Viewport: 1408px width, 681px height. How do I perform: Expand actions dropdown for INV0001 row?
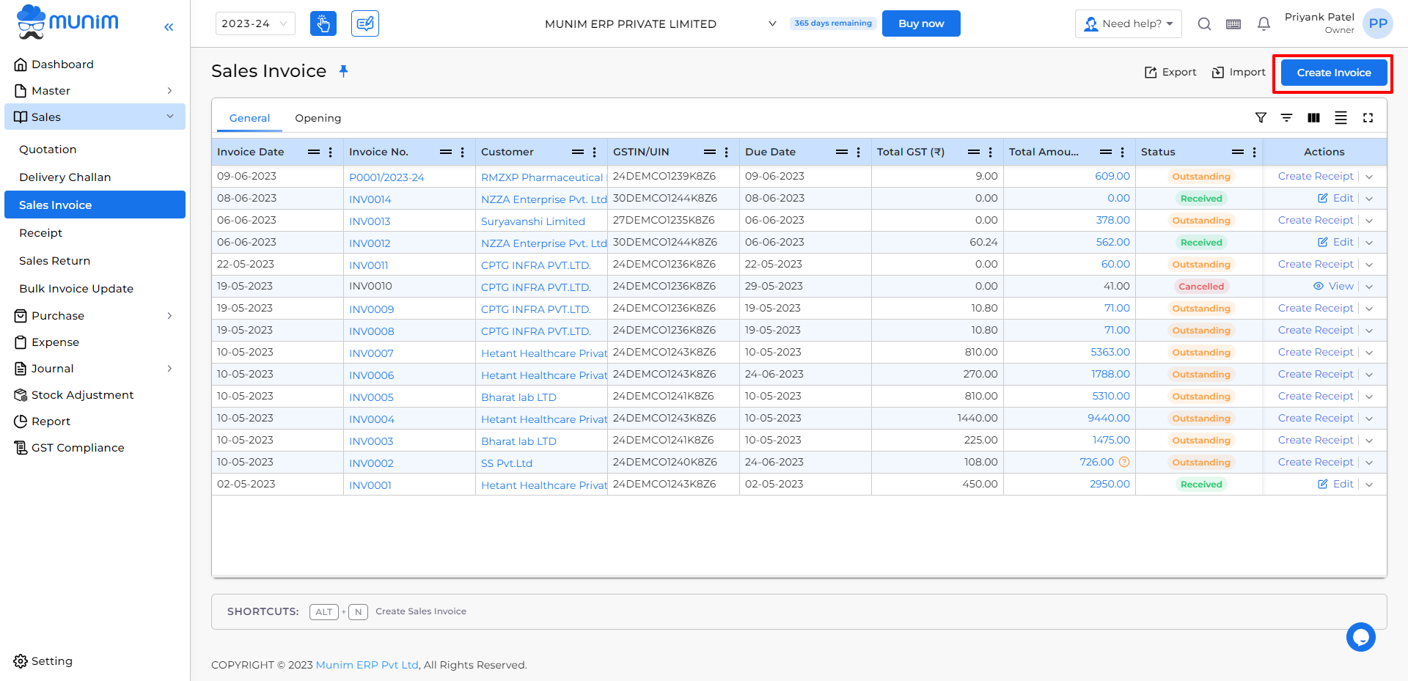pyautogui.click(x=1369, y=485)
